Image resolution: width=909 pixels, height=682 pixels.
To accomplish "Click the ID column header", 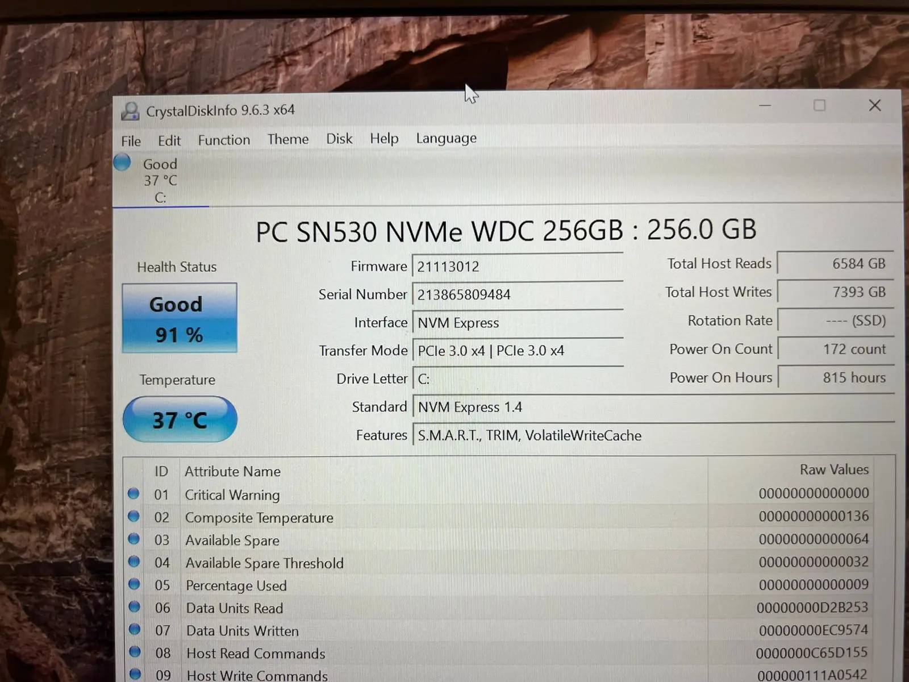I will 161,471.
